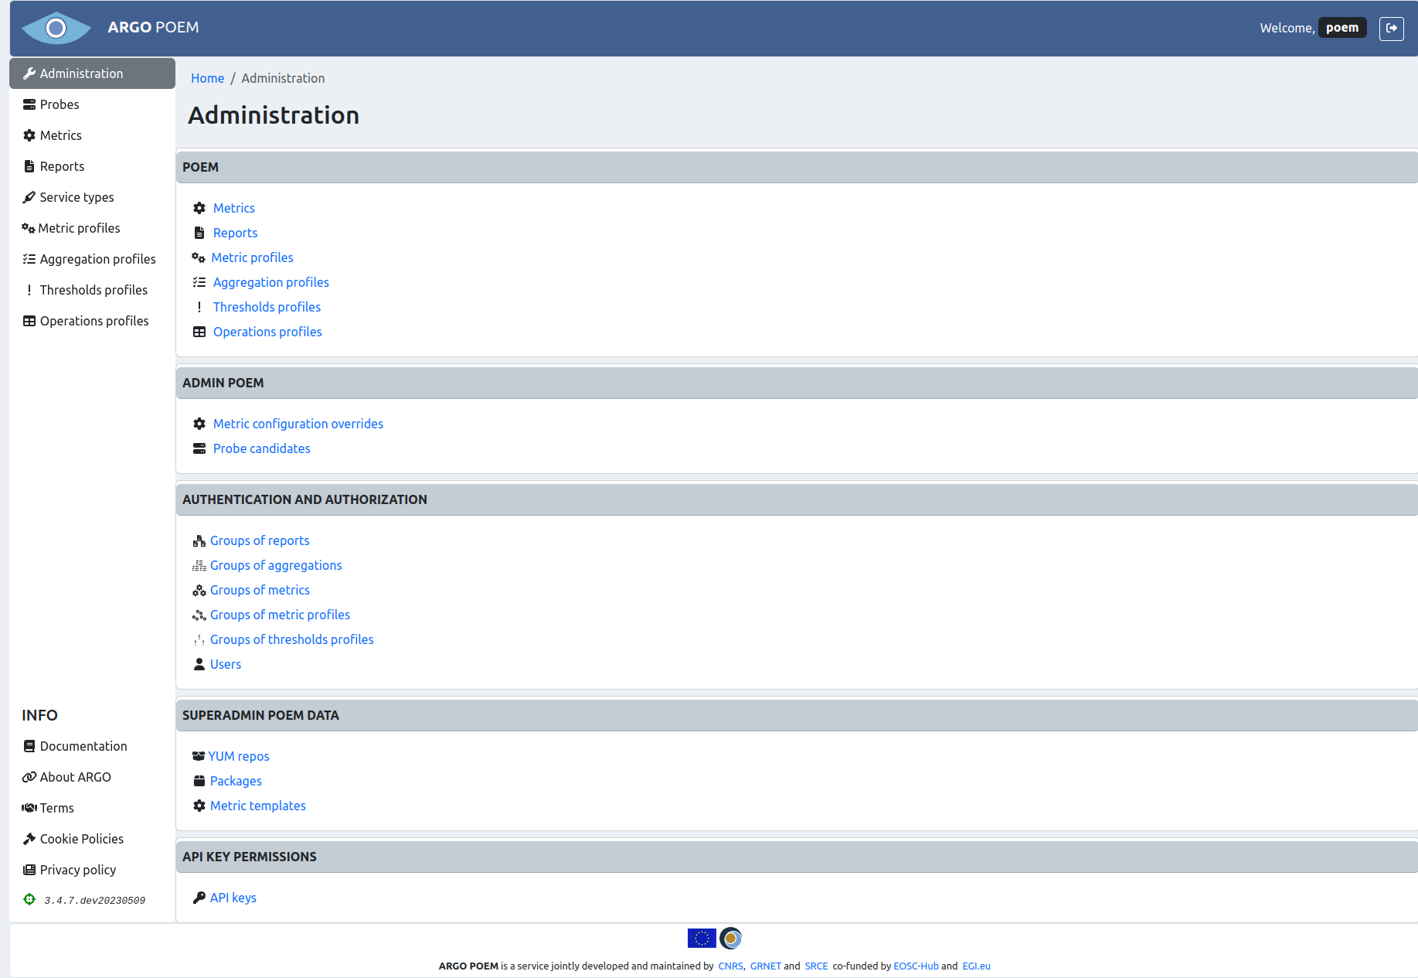Click the ARGO POEM eye logo
Image resolution: width=1418 pixels, height=978 pixels.
pyautogui.click(x=56, y=29)
